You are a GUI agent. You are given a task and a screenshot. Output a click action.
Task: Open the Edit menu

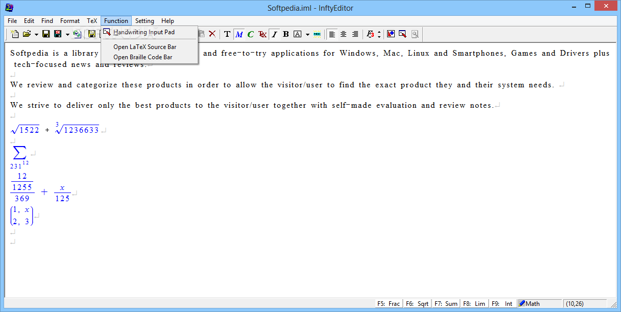coord(29,21)
